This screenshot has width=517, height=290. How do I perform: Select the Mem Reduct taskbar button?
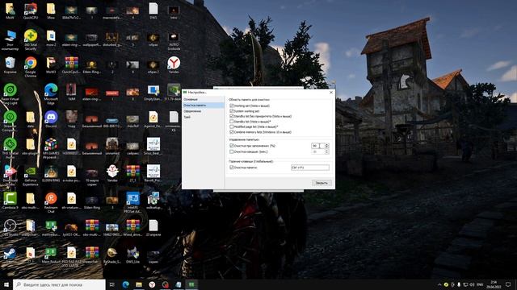pos(191,284)
